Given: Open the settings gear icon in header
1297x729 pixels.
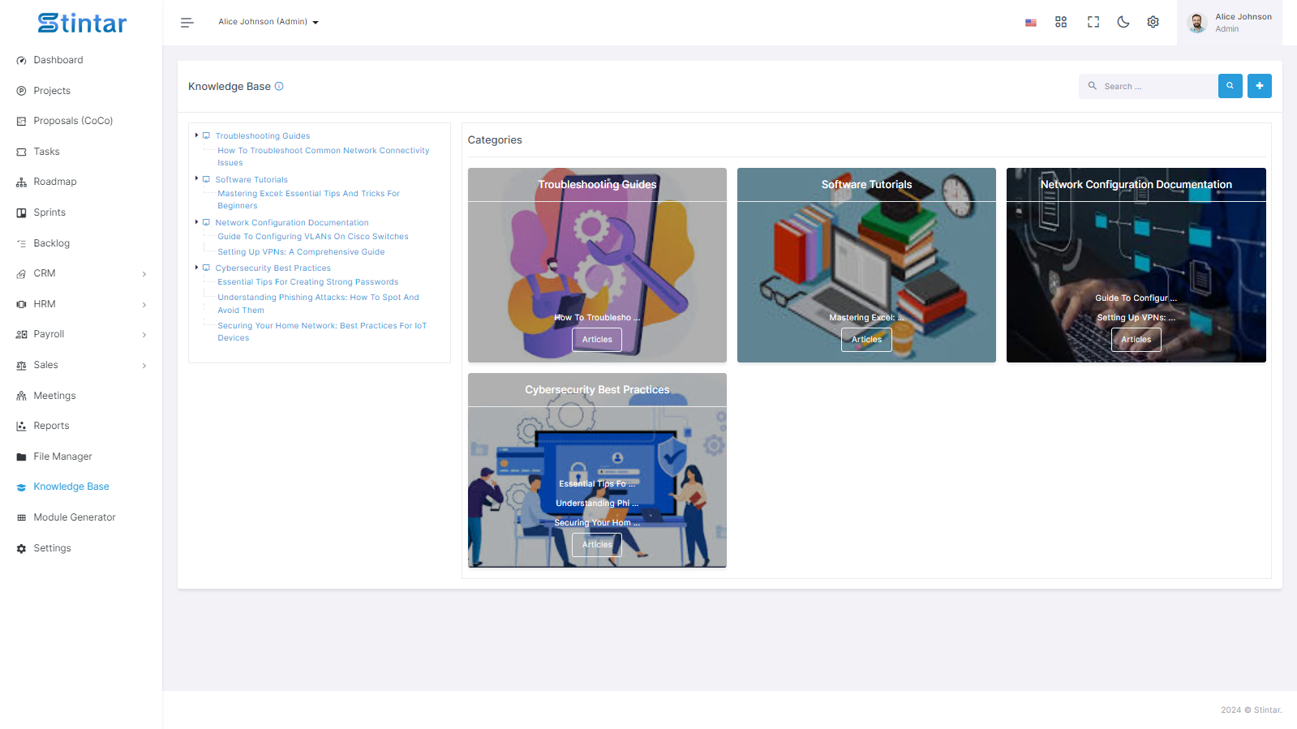Looking at the screenshot, I should (x=1153, y=22).
